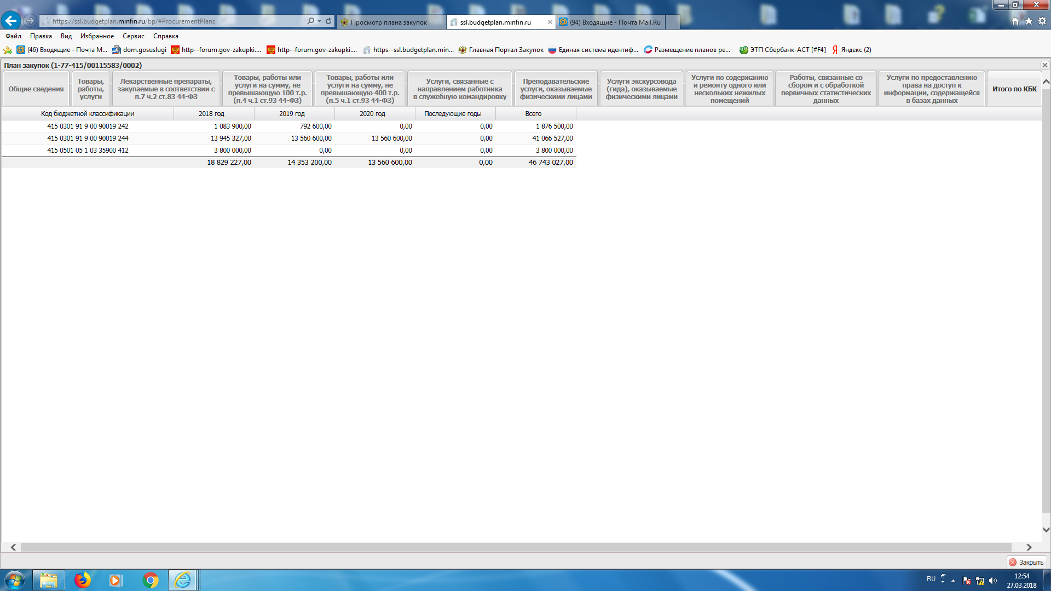
Task: Select the Итого по КБК tab
Action: click(x=1014, y=89)
